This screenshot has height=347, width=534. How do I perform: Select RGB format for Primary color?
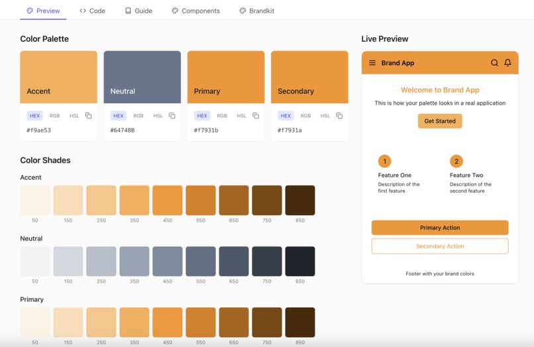(222, 116)
